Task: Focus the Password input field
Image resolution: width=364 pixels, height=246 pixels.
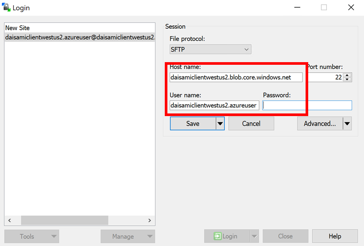Action: (x=307, y=105)
